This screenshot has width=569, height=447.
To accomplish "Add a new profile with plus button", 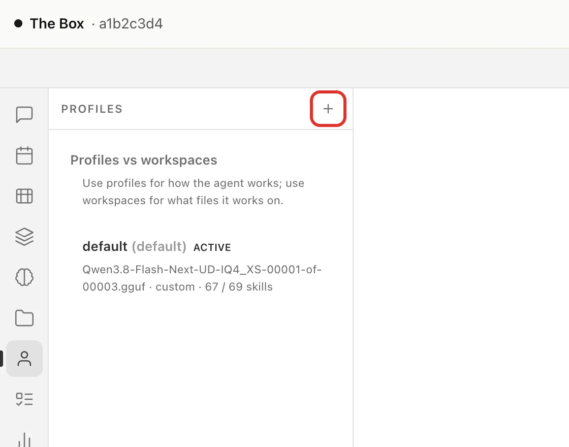I will point(328,109).
